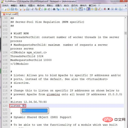Toggle Show all characters paragraph icon
The width and height of the screenshot is (128, 128).
85,9
